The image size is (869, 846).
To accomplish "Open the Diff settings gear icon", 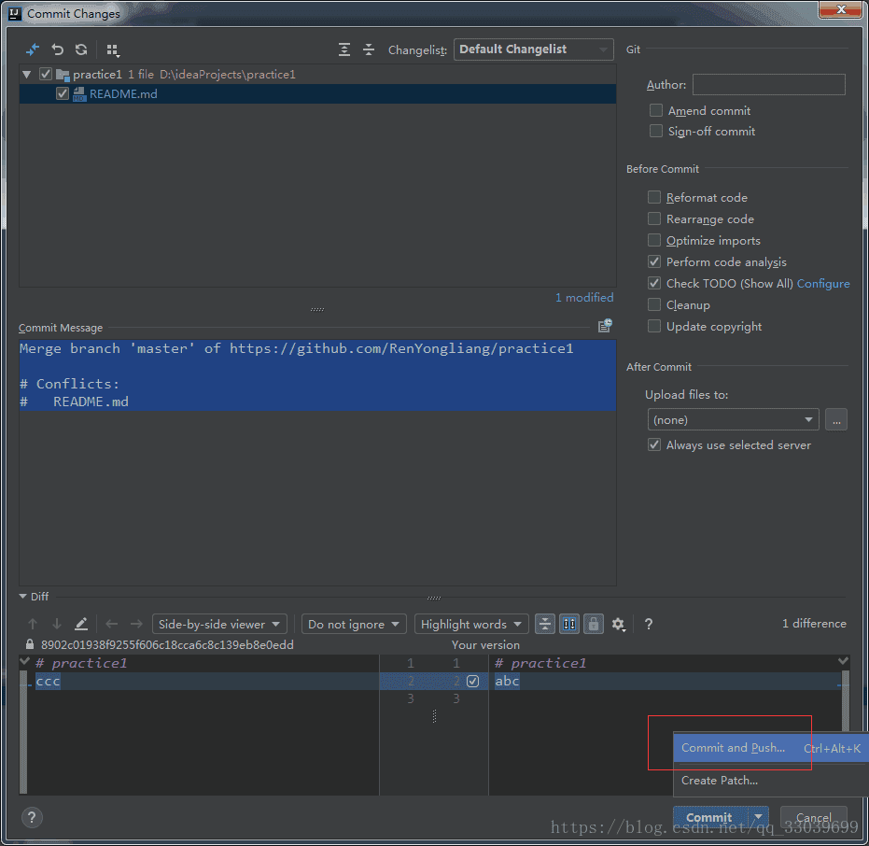I will [618, 624].
